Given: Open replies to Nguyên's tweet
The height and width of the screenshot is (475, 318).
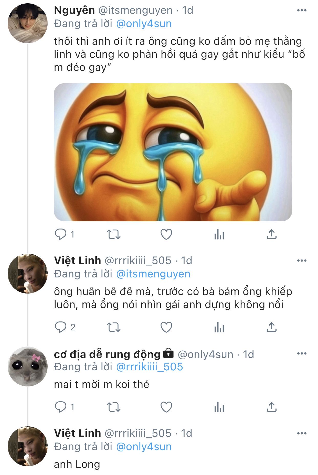Looking at the screenshot, I should [61, 234].
